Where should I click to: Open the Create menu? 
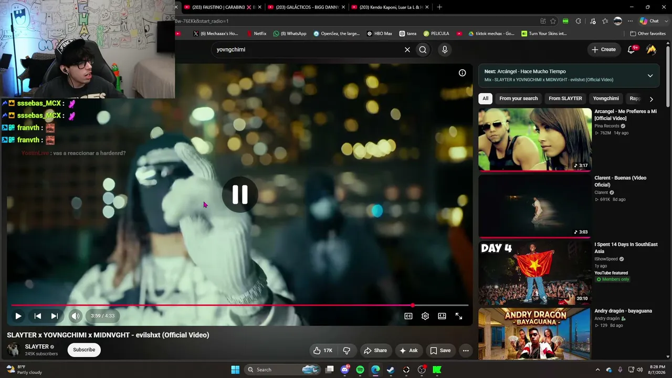pyautogui.click(x=603, y=49)
